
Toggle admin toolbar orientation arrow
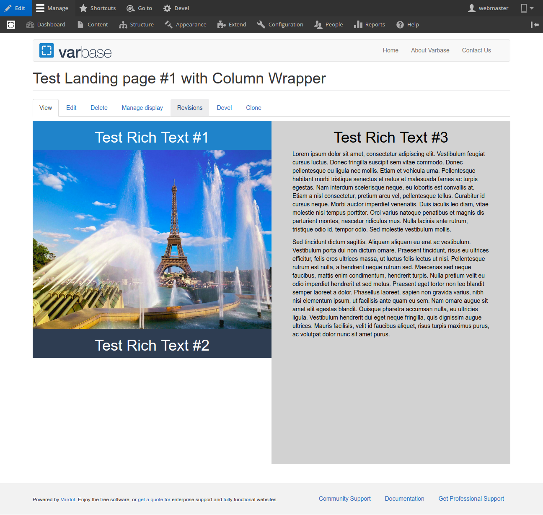(535, 25)
